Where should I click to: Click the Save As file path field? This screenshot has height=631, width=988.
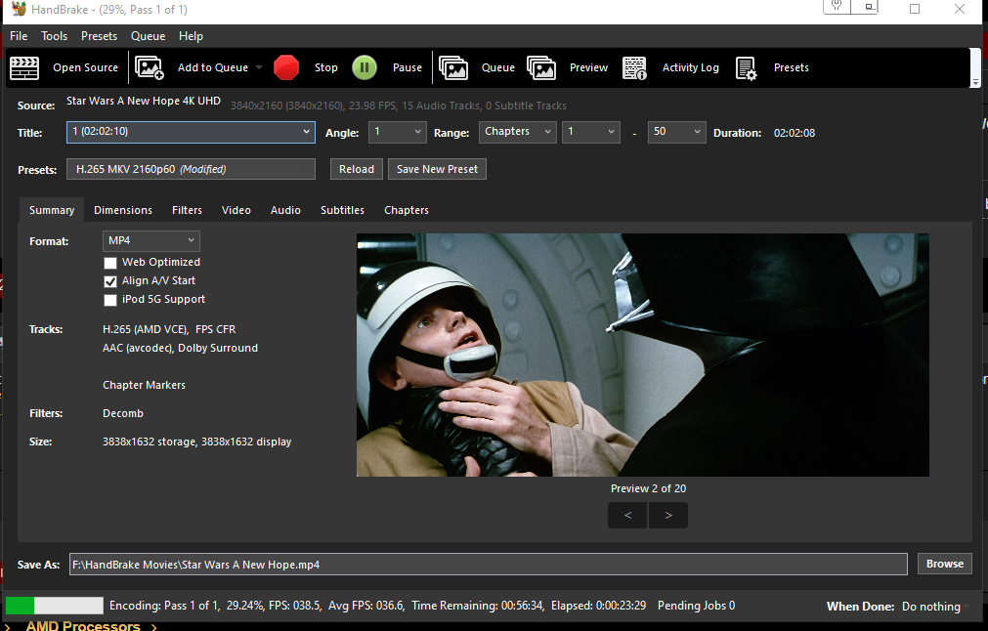coord(489,565)
